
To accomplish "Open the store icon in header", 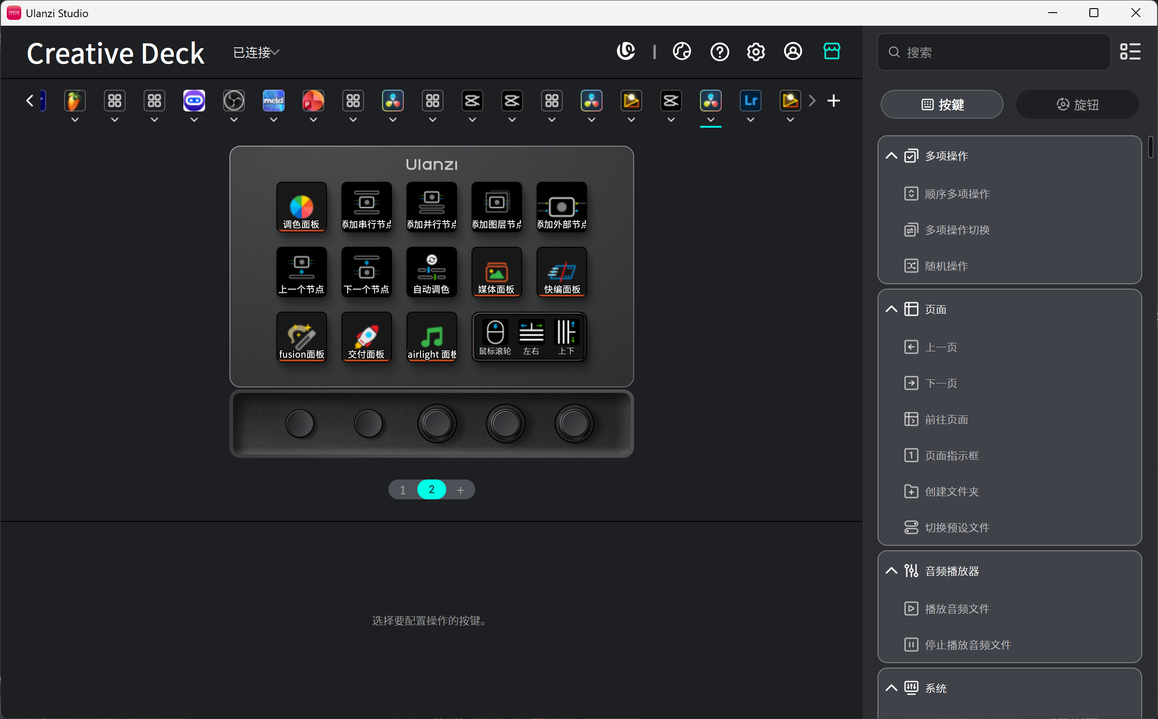I will pyautogui.click(x=831, y=51).
